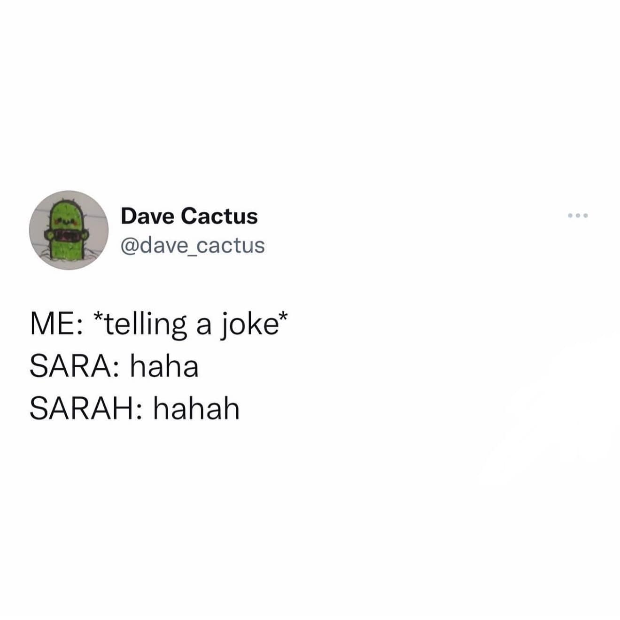The width and height of the screenshot is (620, 620).
Task: Click the word Cactus in the display name
Action: point(219,216)
